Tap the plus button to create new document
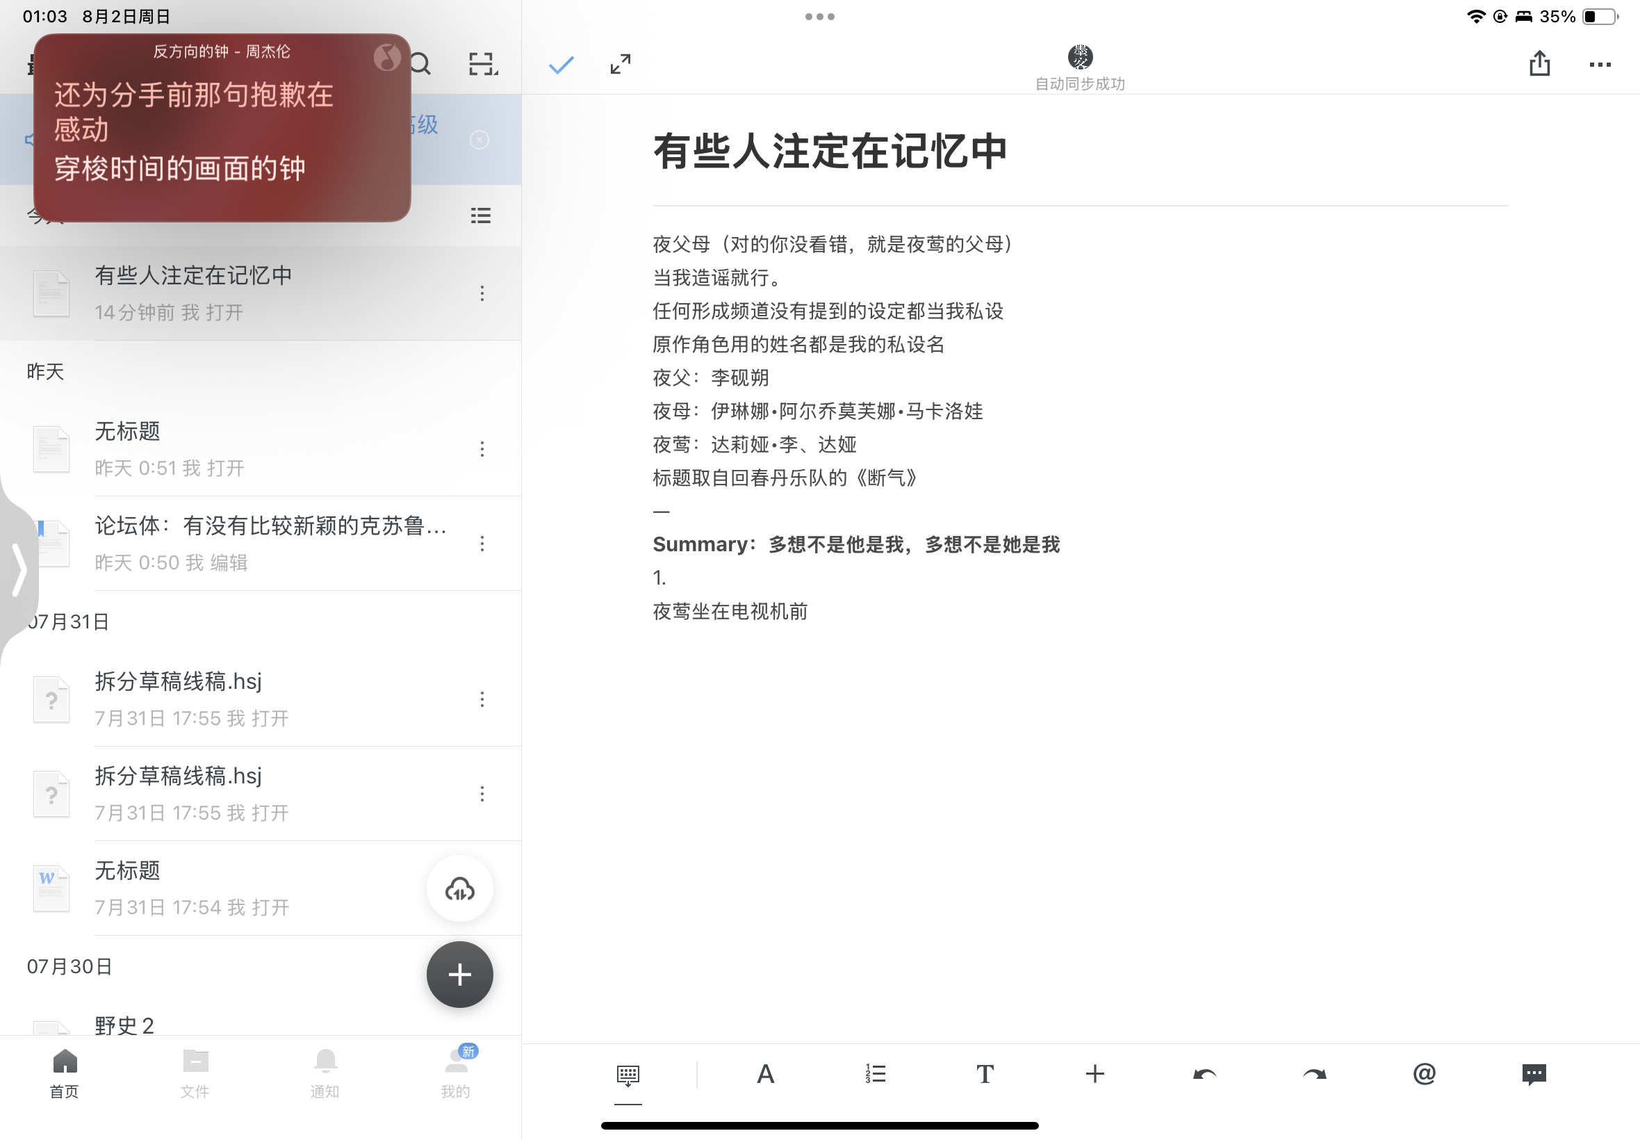The image size is (1640, 1140). tap(460, 975)
